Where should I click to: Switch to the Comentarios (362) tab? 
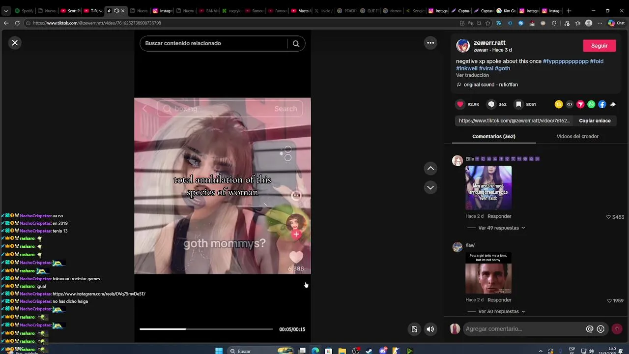[x=494, y=136]
